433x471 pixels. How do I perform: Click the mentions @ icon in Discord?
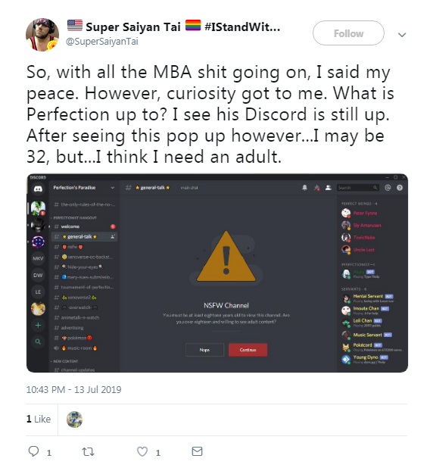point(388,188)
